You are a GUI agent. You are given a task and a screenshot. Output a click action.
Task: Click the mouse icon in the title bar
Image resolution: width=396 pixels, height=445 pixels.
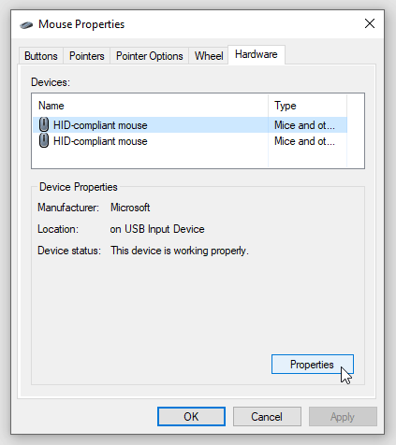(26, 24)
